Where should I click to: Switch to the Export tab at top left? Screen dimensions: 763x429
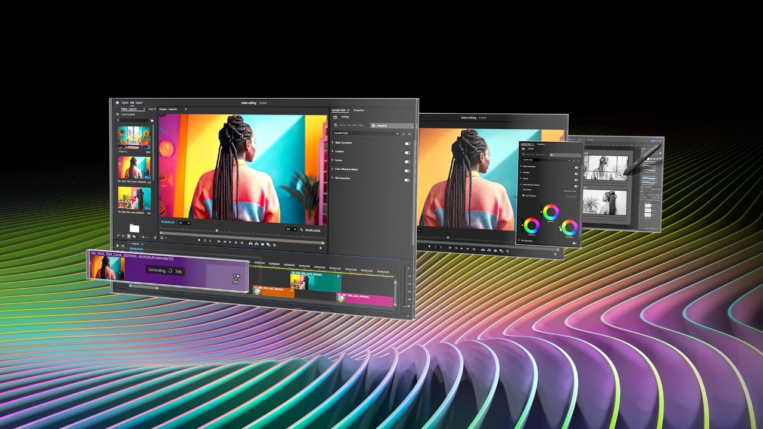click(139, 102)
